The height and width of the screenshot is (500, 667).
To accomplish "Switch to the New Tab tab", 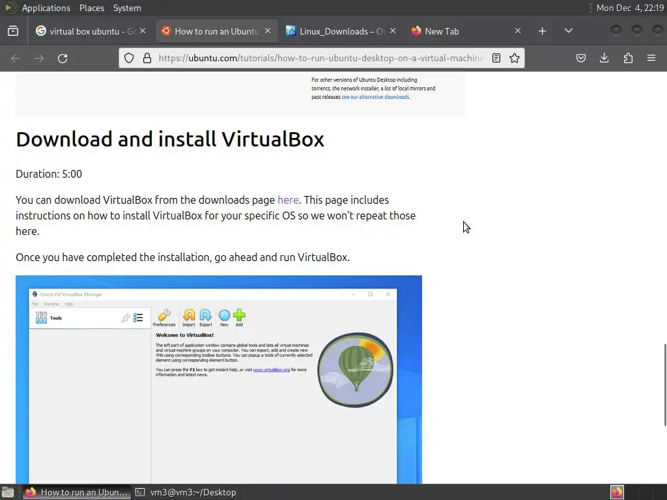I will (x=465, y=31).
